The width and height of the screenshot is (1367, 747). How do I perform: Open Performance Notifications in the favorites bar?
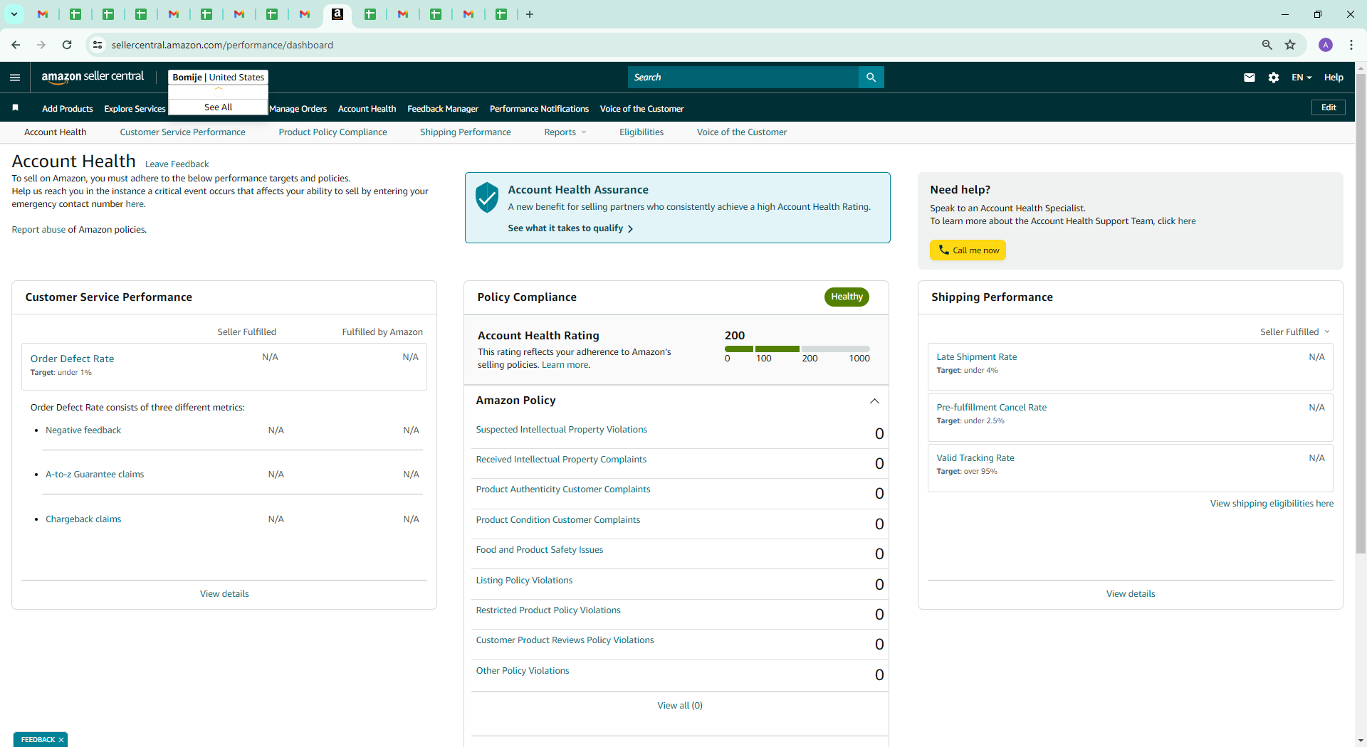tap(539, 109)
